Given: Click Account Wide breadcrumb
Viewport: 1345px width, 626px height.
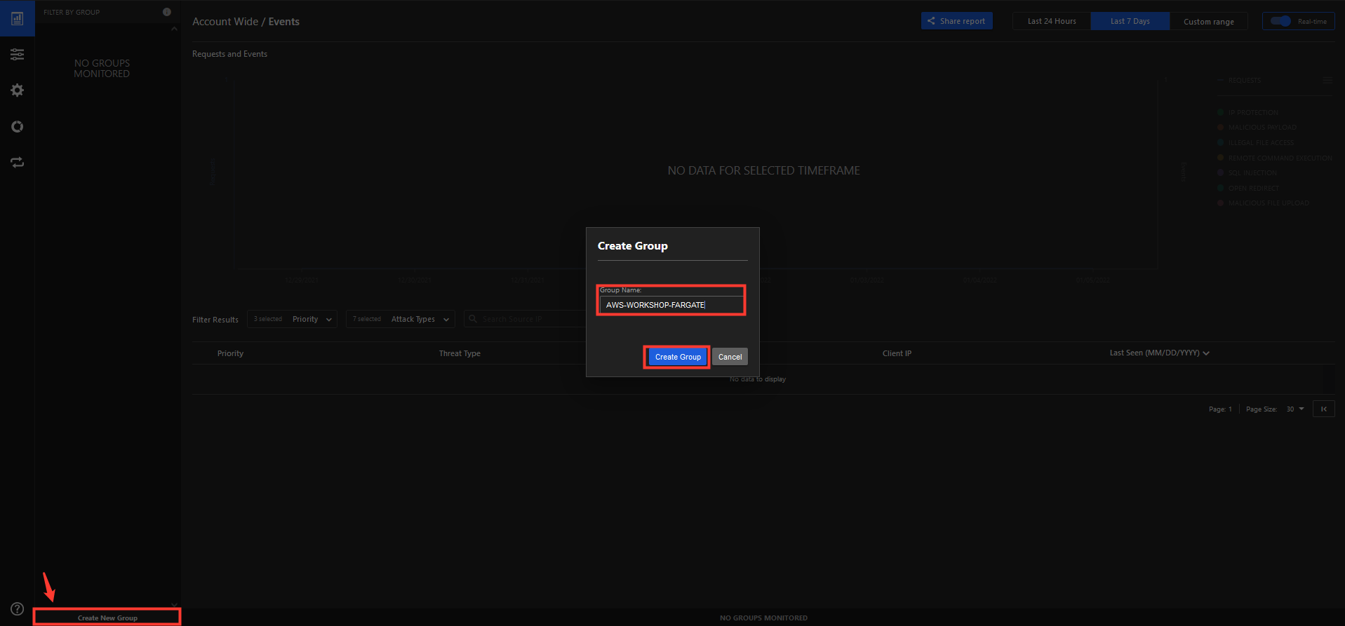Looking at the screenshot, I should coord(225,22).
